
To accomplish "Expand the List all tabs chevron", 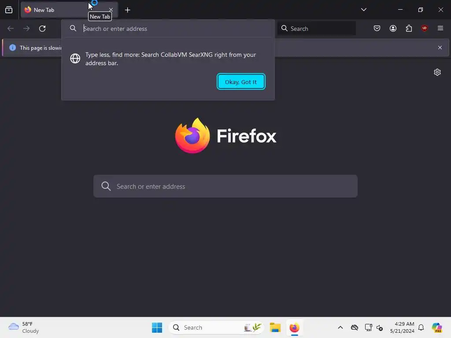I will coord(363,10).
